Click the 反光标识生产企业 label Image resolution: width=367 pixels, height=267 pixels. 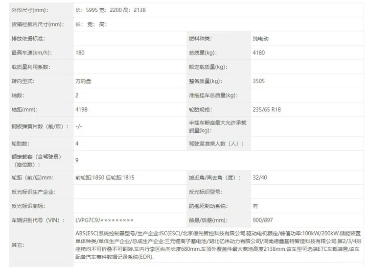33,192
